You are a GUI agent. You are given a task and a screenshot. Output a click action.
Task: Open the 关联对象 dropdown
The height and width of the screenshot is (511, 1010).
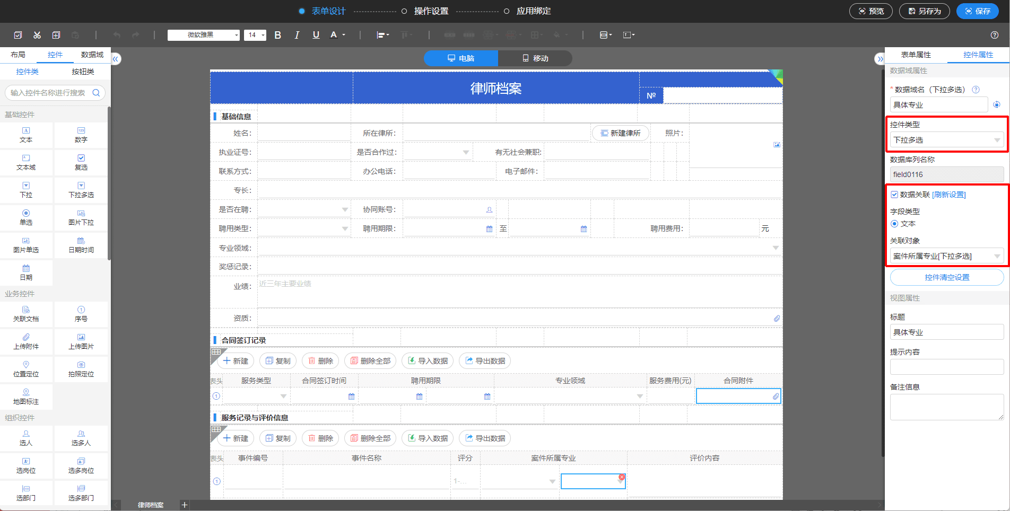[x=947, y=256]
